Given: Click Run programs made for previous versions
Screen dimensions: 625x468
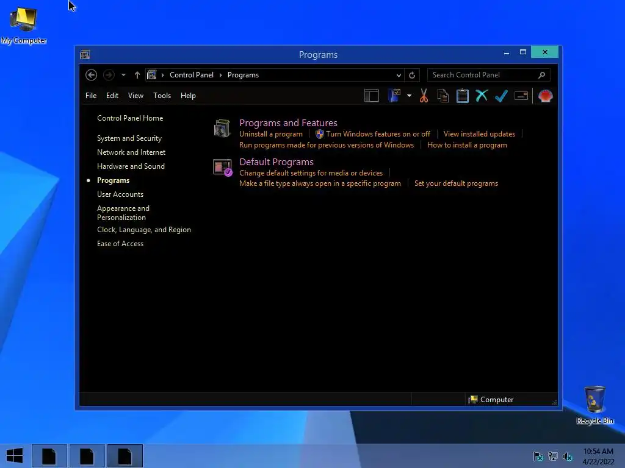Looking at the screenshot, I should (x=327, y=145).
